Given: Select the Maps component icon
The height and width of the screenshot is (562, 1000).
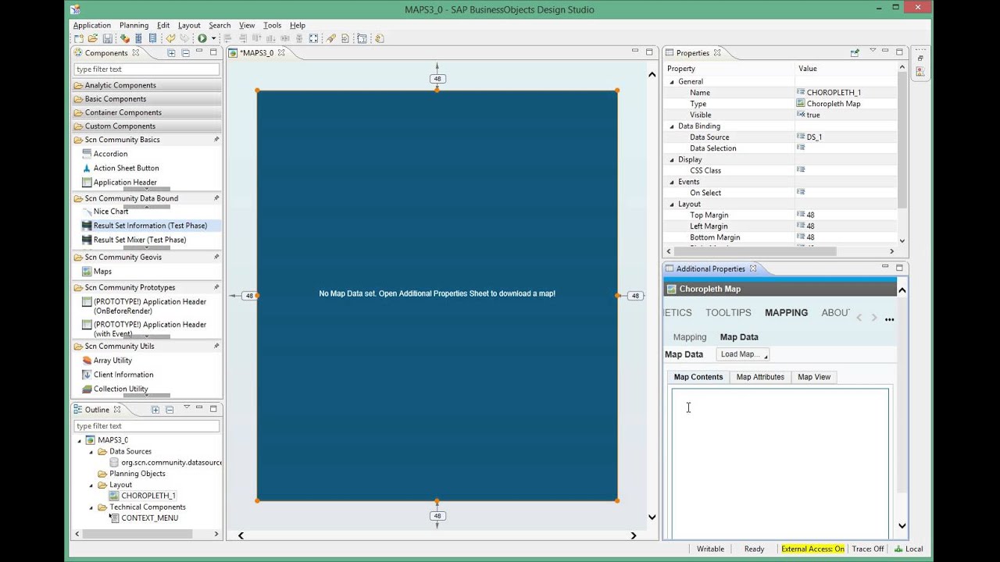Looking at the screenshot, I should (87, 272).
